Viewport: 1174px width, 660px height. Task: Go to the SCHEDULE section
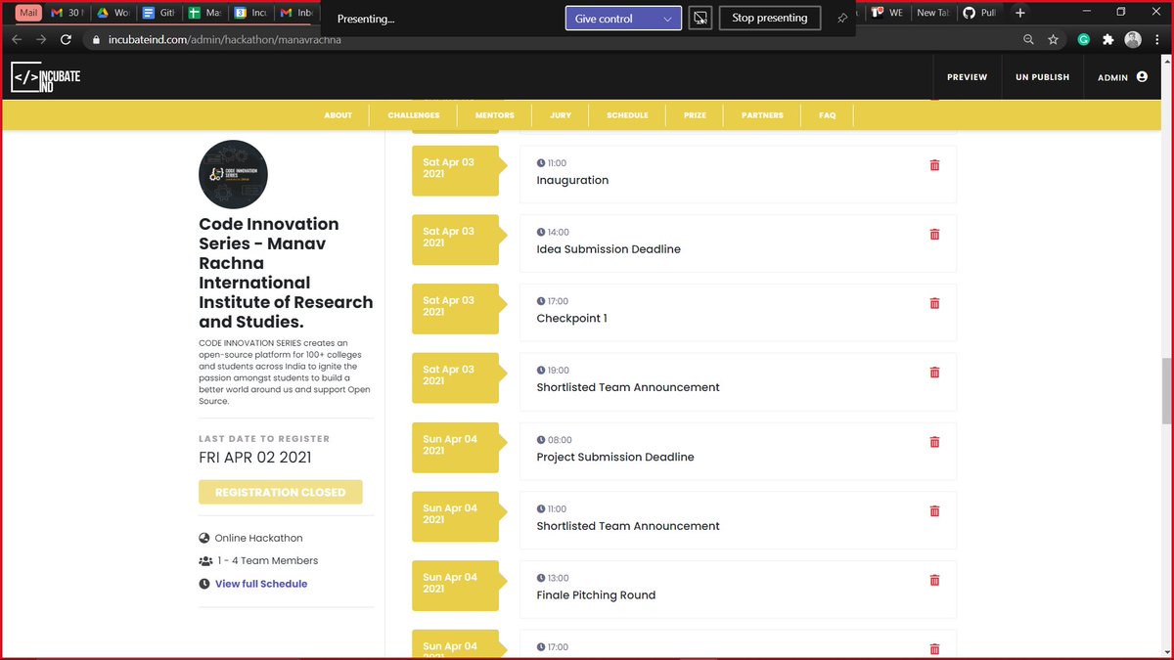pyautogui.click(x=627, y=115)
